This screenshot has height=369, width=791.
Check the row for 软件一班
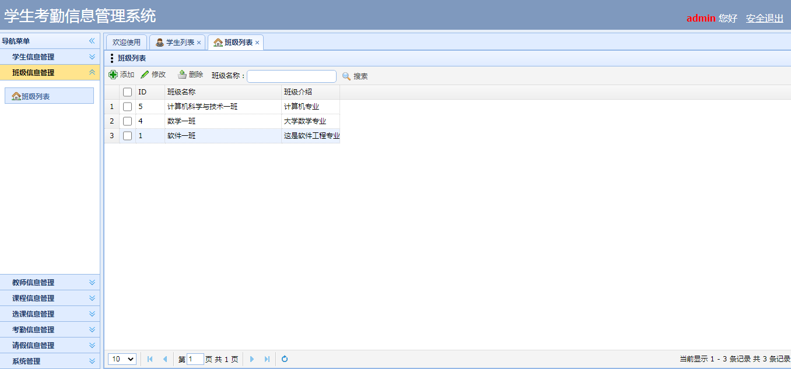(x=127, y=136)
